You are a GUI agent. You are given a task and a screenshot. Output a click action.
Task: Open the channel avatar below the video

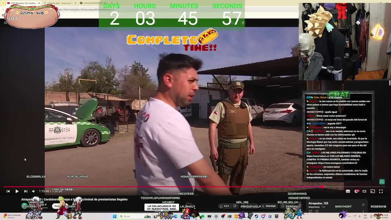[x=24, y=206]
